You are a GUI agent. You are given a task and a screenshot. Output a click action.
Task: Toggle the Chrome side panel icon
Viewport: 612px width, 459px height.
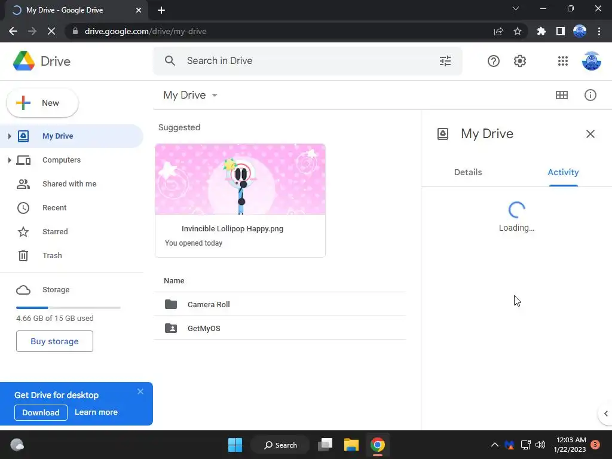(560, 31)
